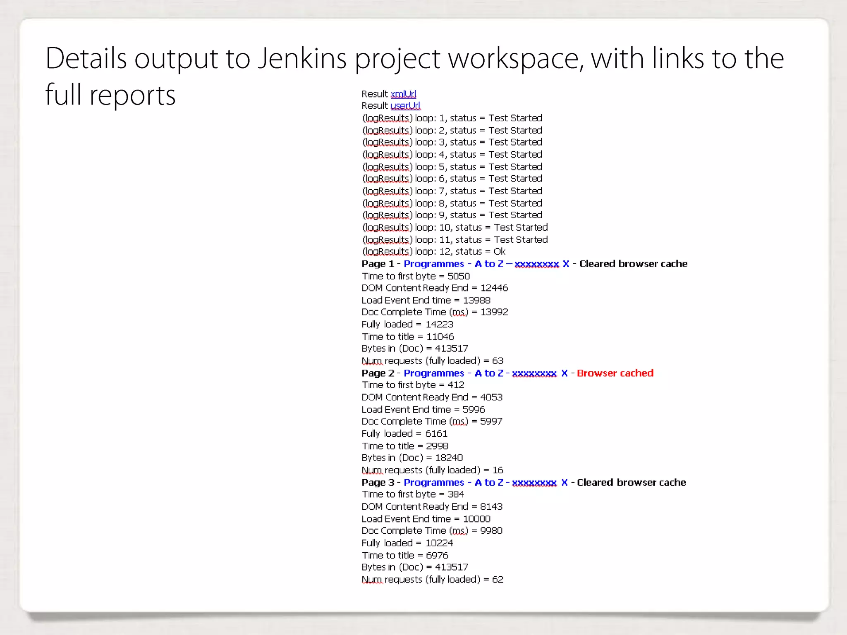847x635 pixels.
Task: Click the red 'Browser cached' label of Page 2
Action: click(x=615, y=373)
